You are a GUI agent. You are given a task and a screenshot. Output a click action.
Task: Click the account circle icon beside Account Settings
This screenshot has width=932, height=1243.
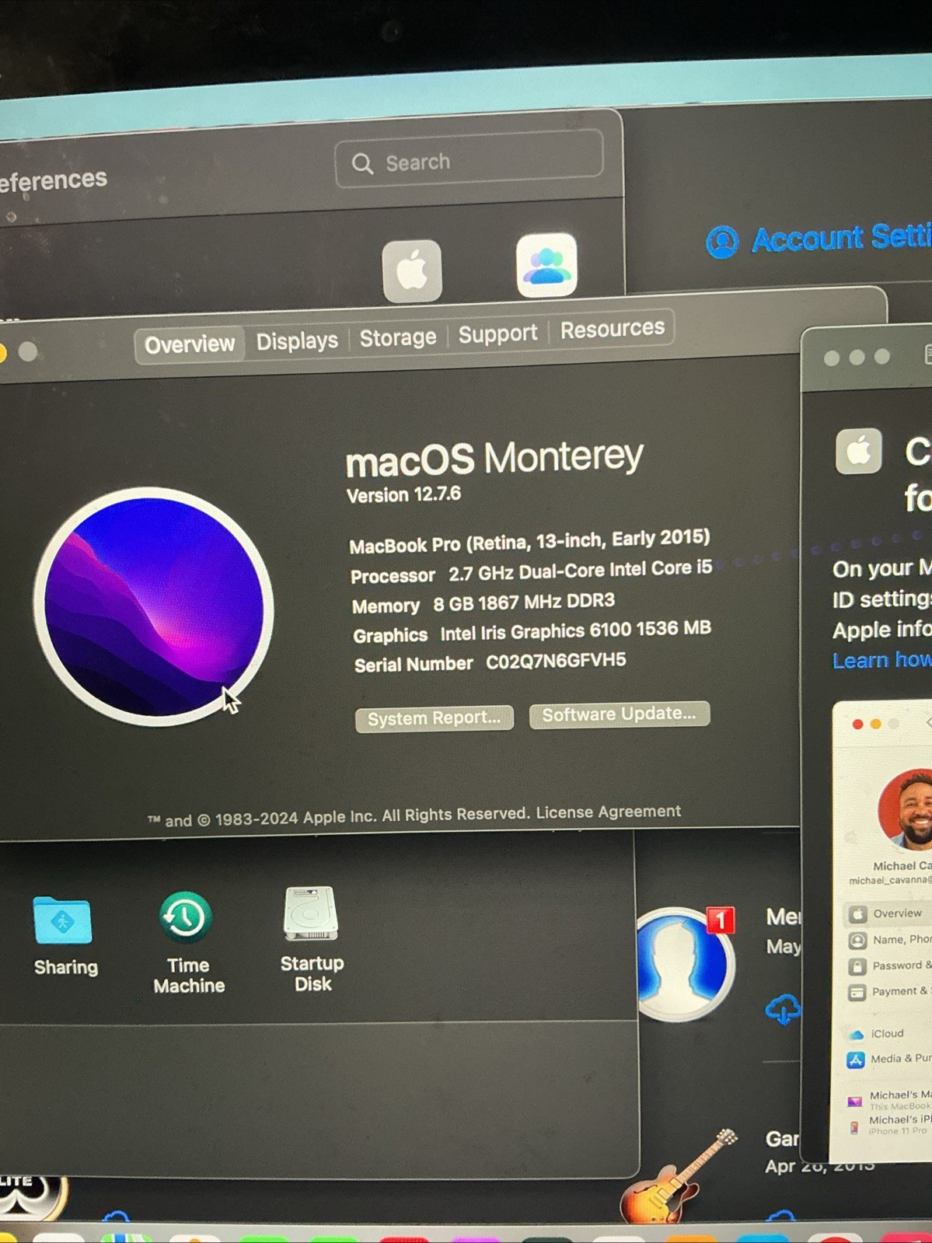[x=722, y=242]
